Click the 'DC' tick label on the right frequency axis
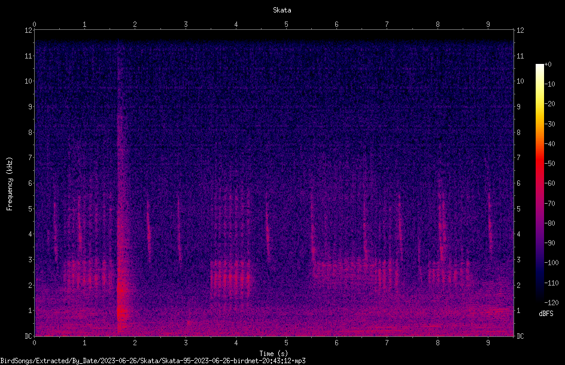Image resolution: width=565 pixels, height=365 pixels. tap(520, 336)
